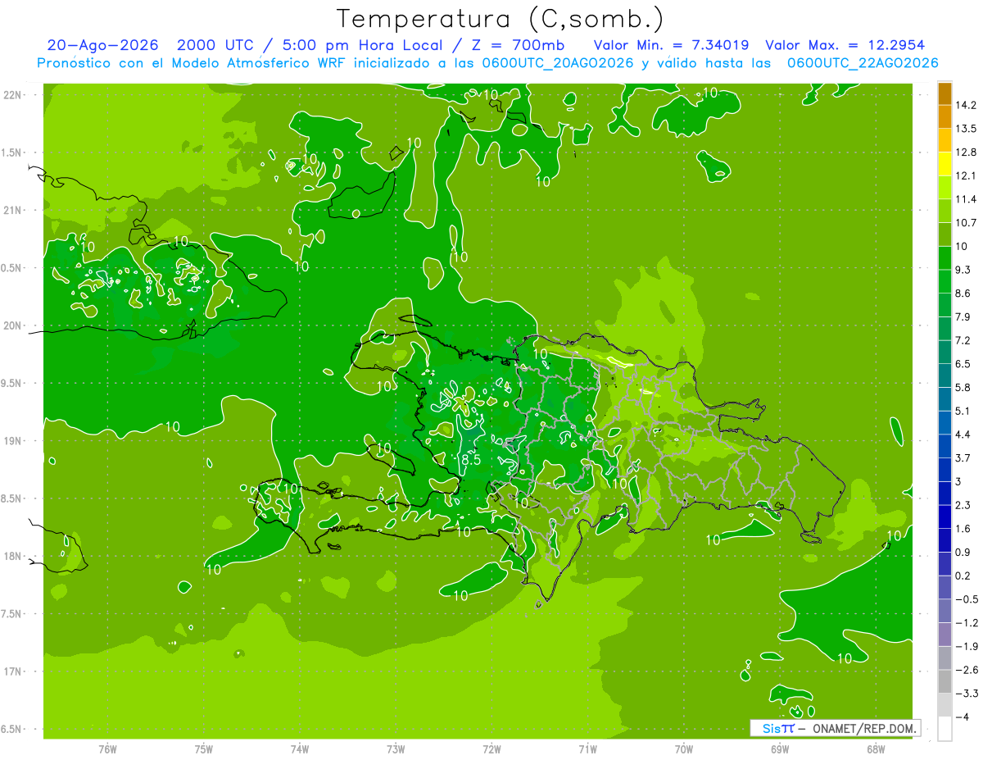Click the '-4' colorbar value
Viewport: 983px width, 760px height.
(x=963, y=717)
